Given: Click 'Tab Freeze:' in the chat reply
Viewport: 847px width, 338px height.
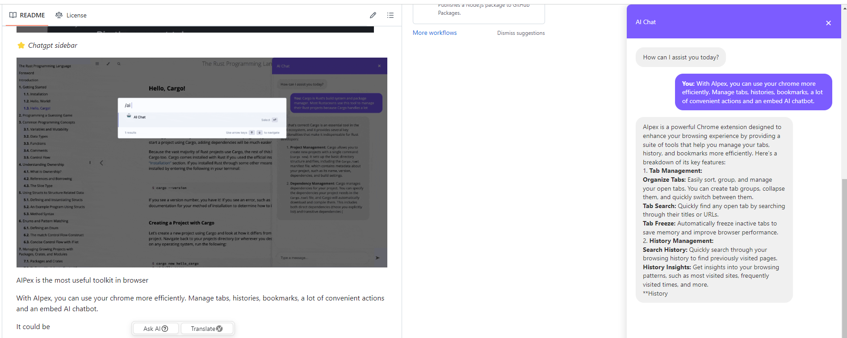Looking at the screenshot, I should tap(659, 223).
